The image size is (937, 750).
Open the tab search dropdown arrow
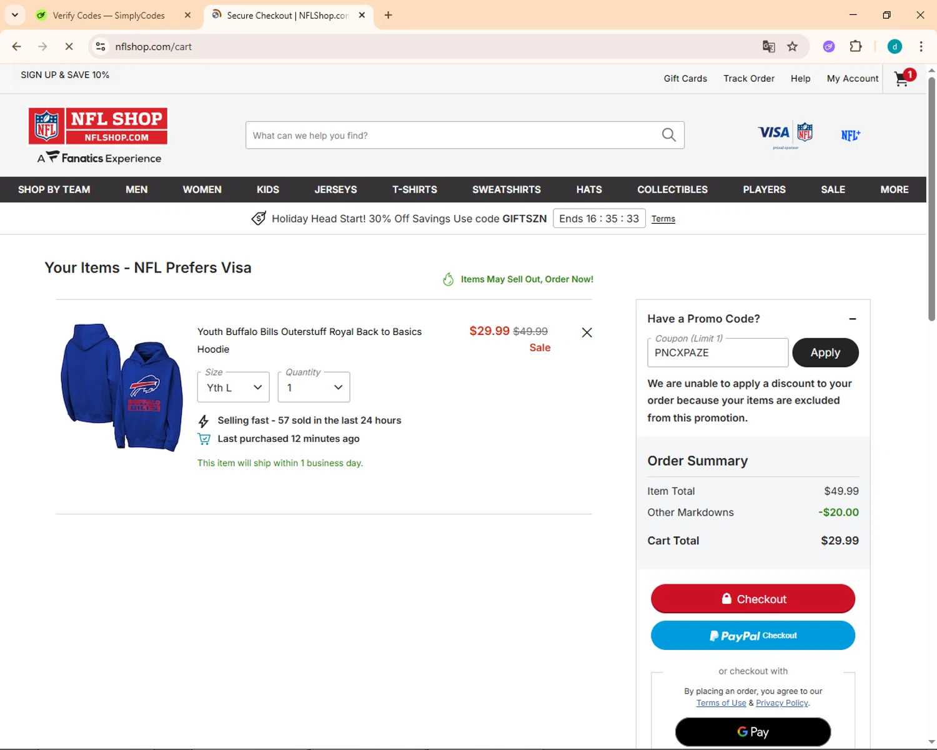coord(15,15)
